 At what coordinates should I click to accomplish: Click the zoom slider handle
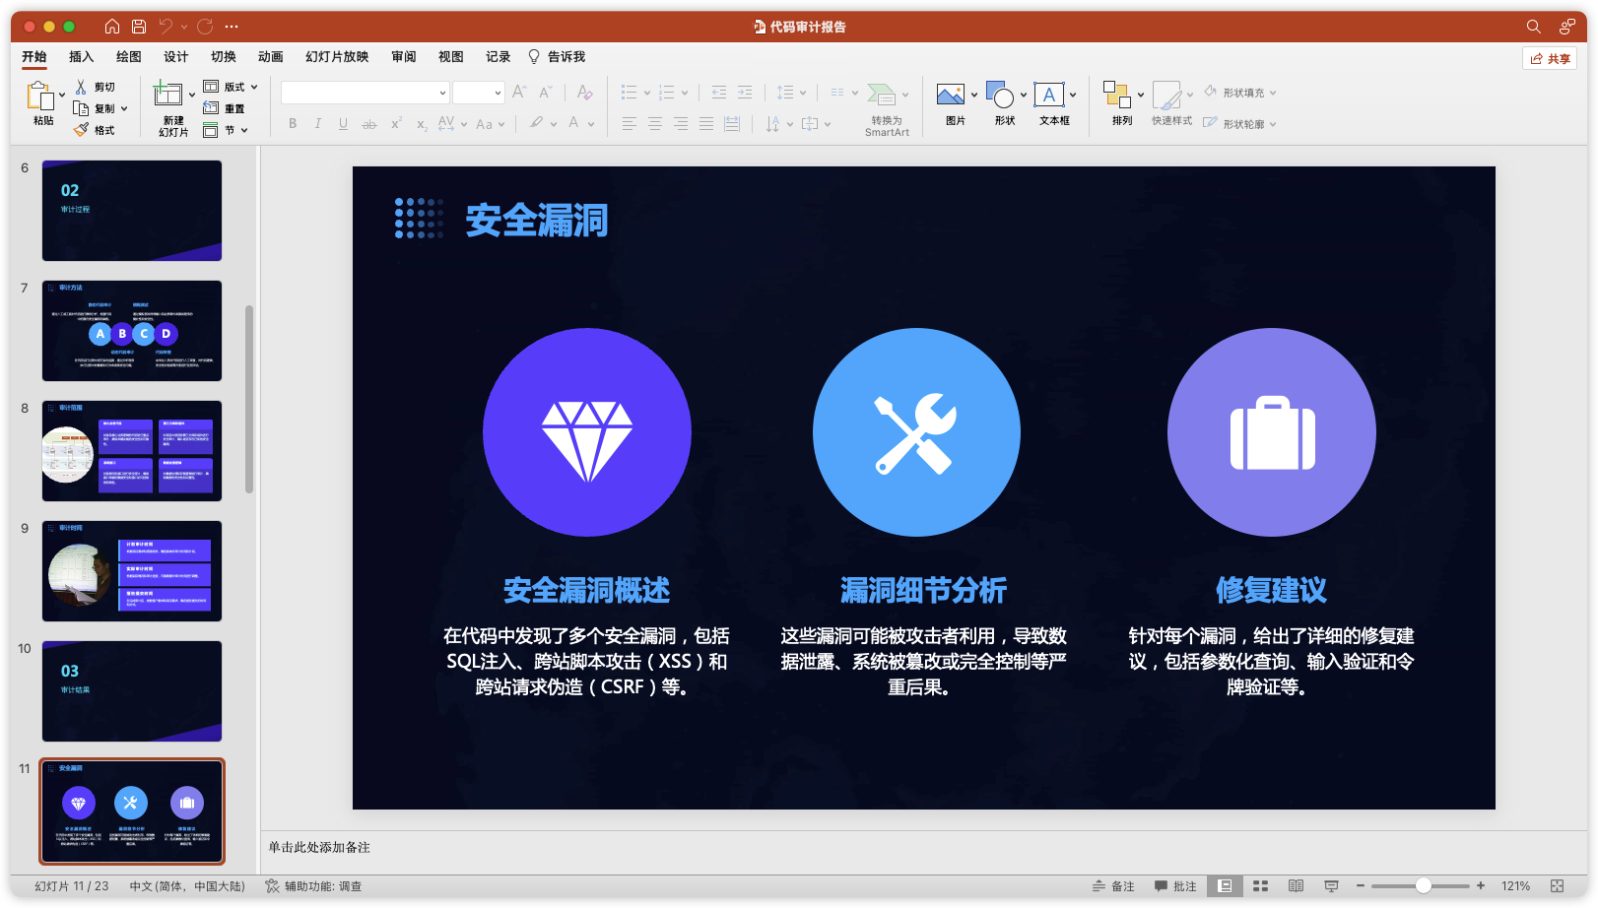[1423, 886]
